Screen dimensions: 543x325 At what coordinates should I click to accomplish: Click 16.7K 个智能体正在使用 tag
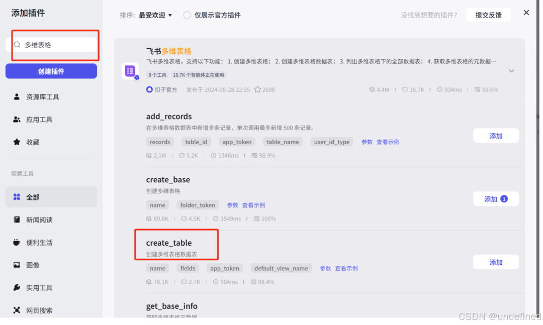[x=199, y=75]
